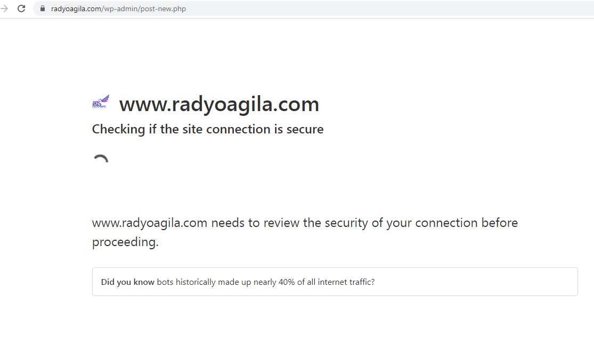Select the radyoagila.com domain in the address bar
The height and width of the screenshot is (346, 594).
point(76,9)
